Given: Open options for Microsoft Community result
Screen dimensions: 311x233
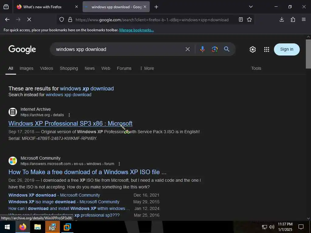Looking at the screenshot, I should (119, 164).
